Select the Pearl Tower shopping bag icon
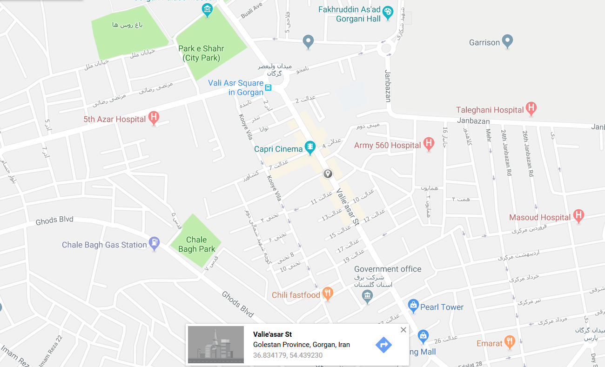The height and width of the screenshot is (367, 605). 413,306
